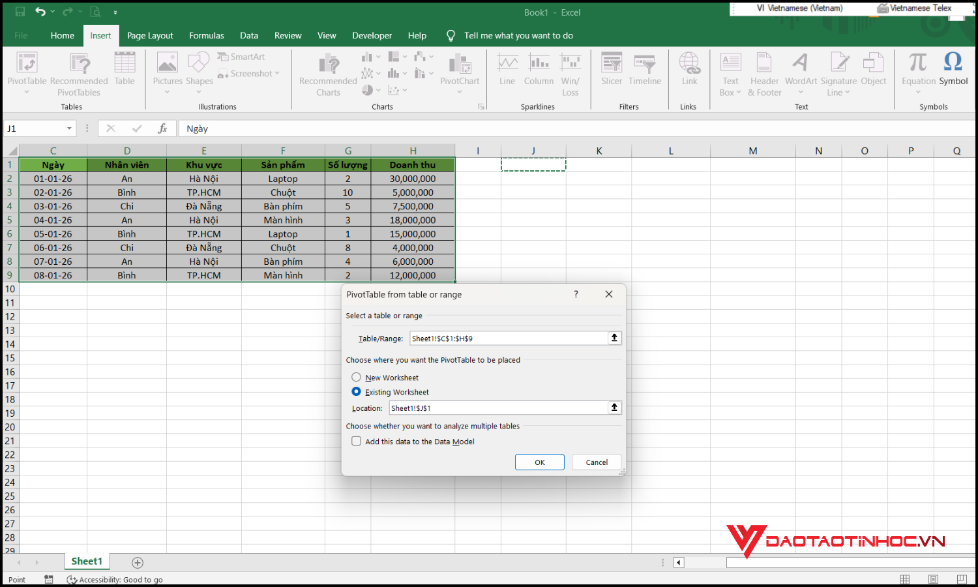Enable Add this data to the Data Model
978x587 pixels.
357,441
